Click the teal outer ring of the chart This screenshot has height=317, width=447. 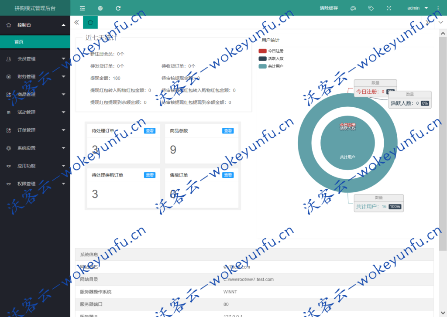pyautogui.click(x=305, y=143)
